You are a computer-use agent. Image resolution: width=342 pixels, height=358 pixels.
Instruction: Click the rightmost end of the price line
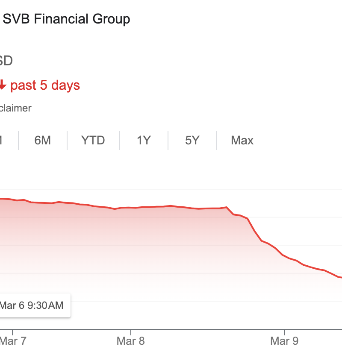coord(340,277)
